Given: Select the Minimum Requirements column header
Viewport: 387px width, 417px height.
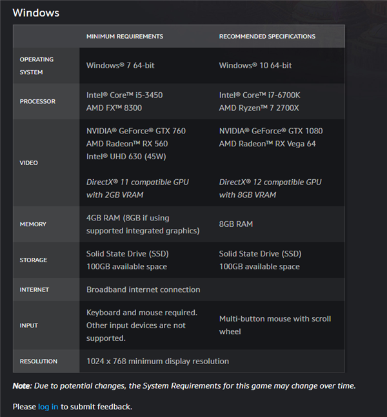Looking at the screenshot, I should click(124, 37).
